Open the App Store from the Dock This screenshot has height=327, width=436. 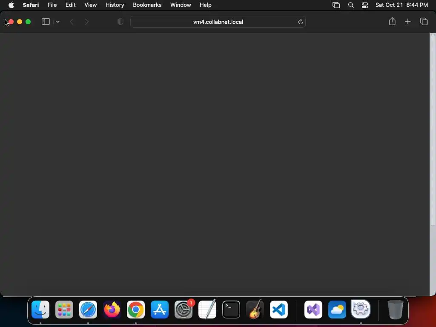[x=160, y=310]
